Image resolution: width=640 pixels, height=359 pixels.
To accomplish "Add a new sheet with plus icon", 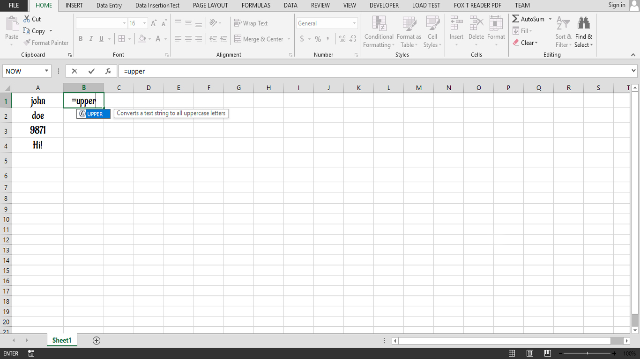I will coord(97,340).
